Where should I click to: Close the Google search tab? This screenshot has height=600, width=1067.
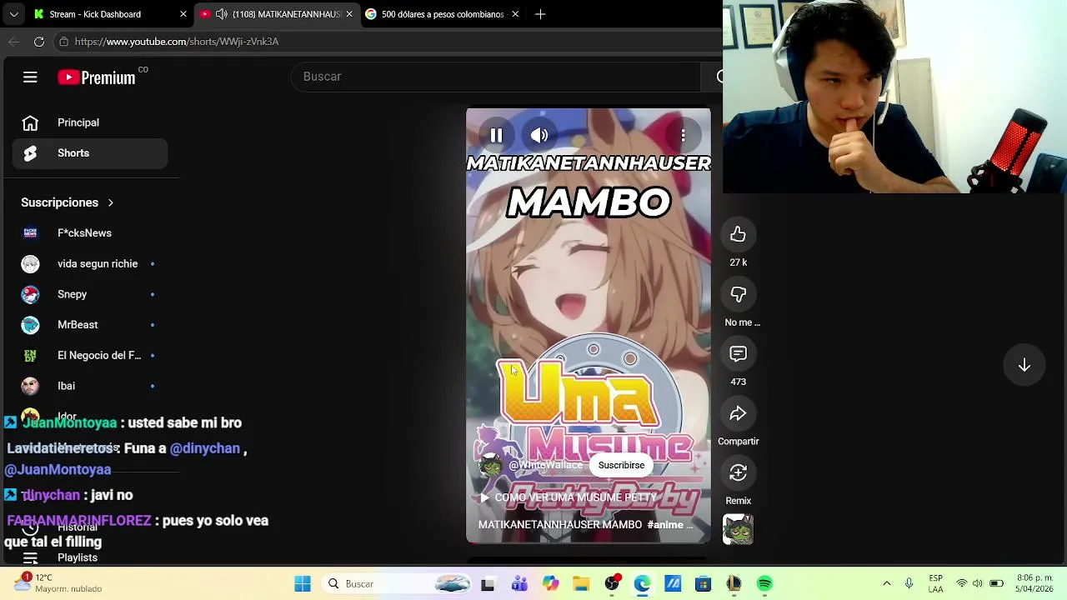(515, 14)
